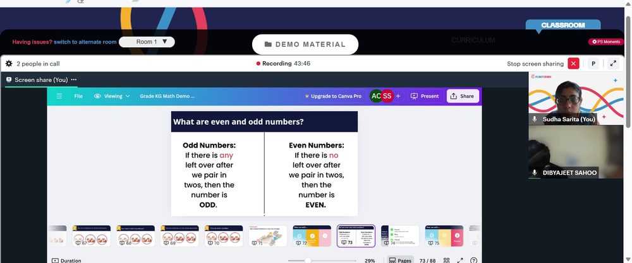632x263 pixels.
Task: Open Canva File menu
Action: click(x=78, y=96)
